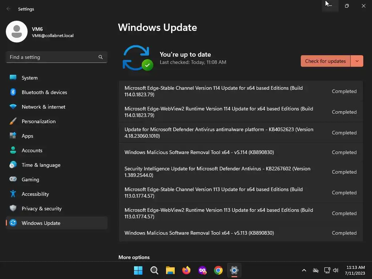Click the VM6 user avatar picture

click(17, 32)
